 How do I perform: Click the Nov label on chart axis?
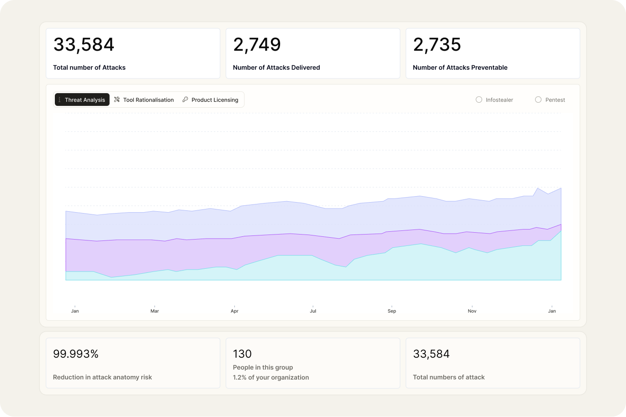point(472,311)
